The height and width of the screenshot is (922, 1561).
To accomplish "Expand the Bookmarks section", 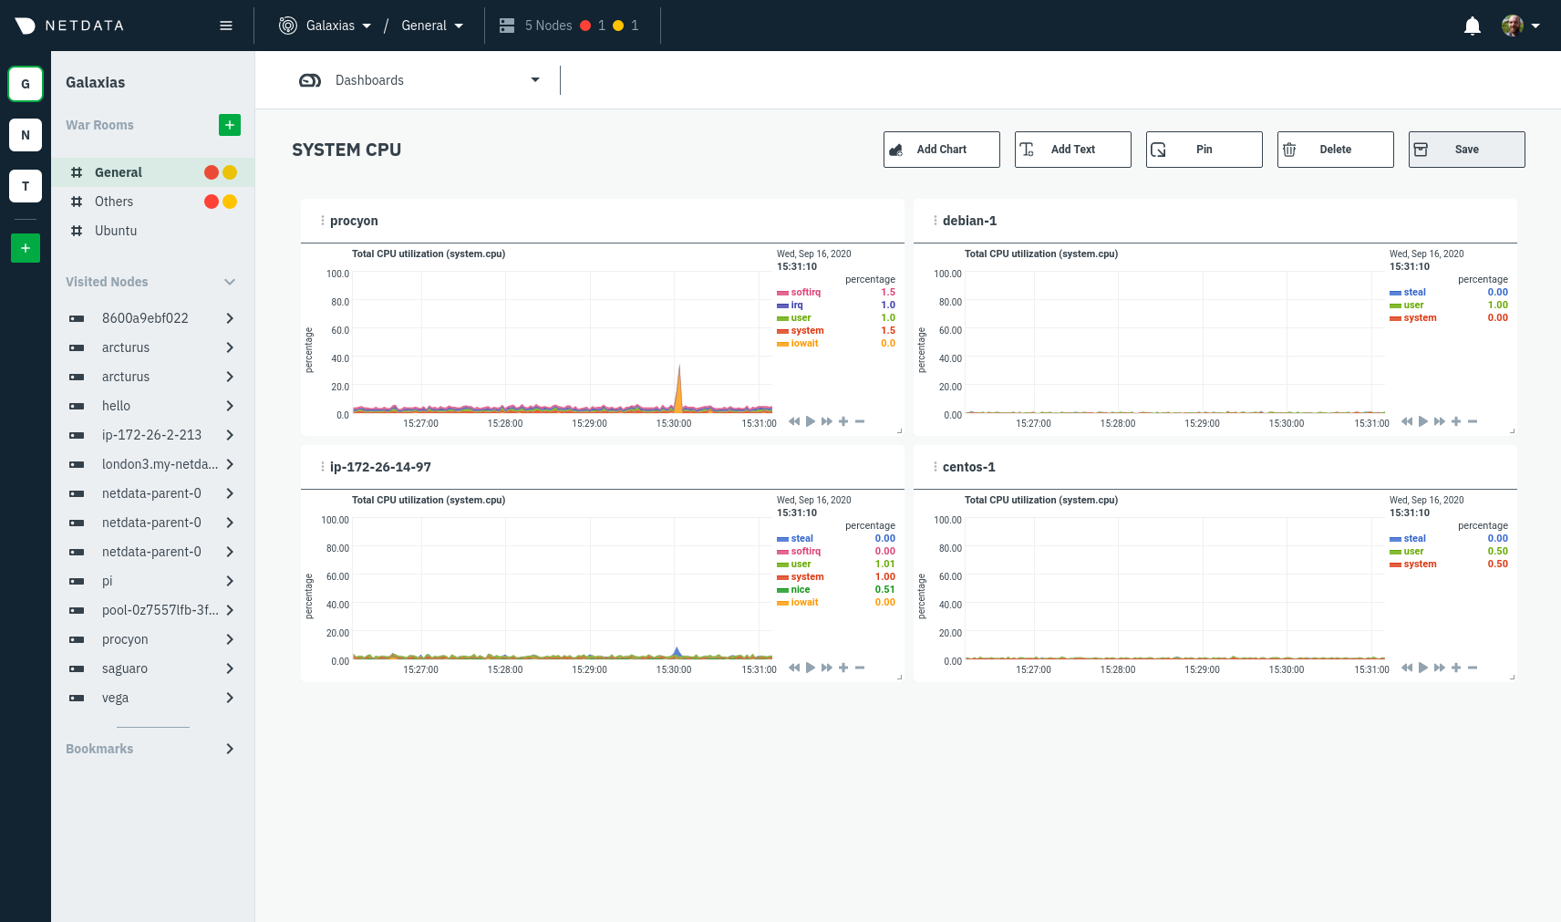I will click(x=230, y=749).
